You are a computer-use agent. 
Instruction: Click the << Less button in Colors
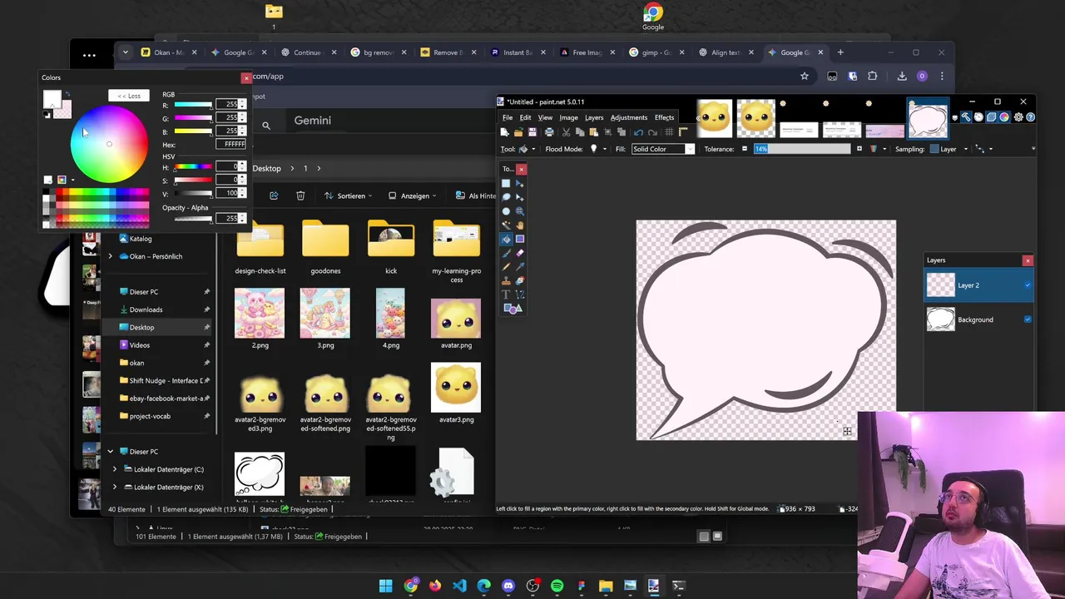[129, 96]
